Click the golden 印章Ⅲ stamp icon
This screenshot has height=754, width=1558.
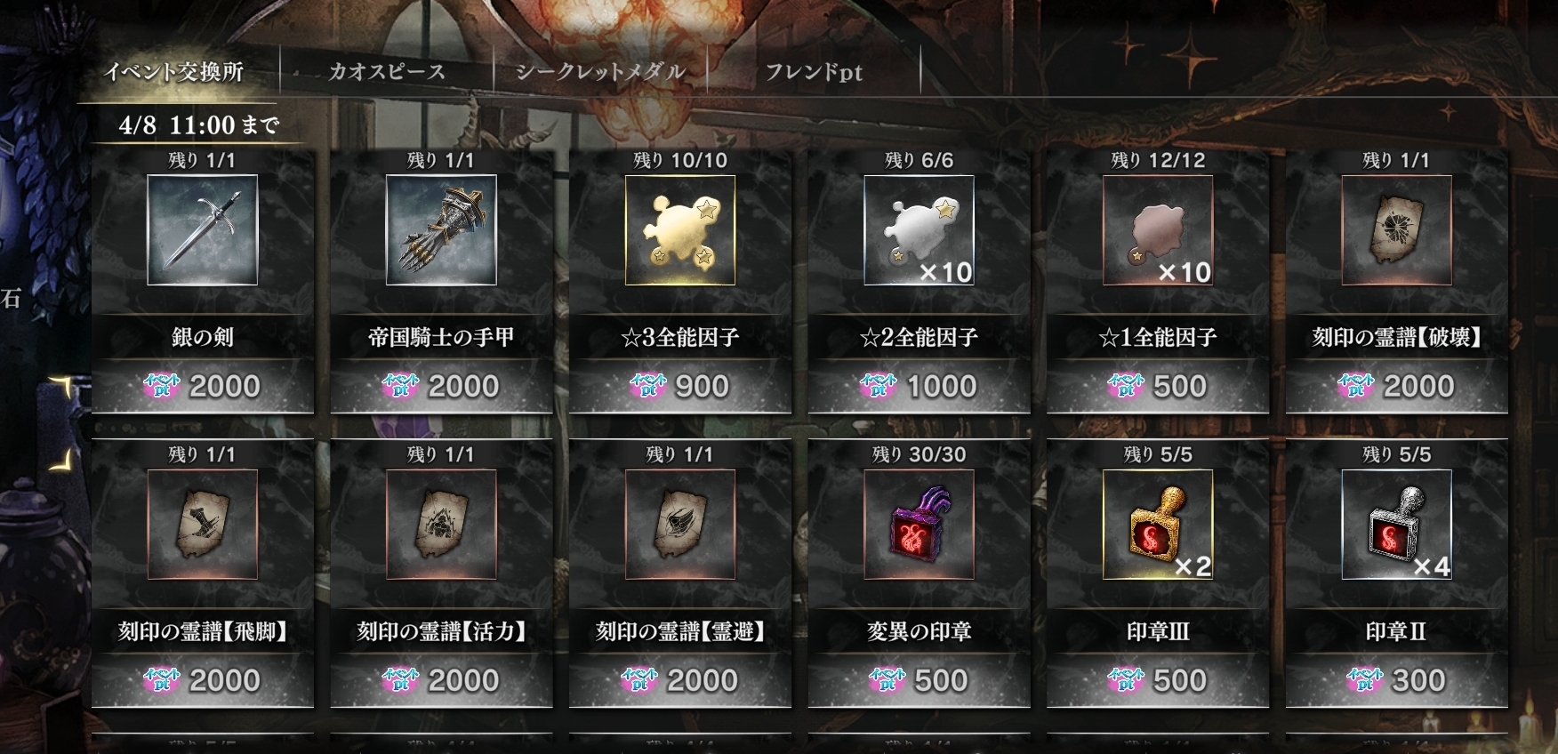pyautogui.click(x=1158, y=525)
